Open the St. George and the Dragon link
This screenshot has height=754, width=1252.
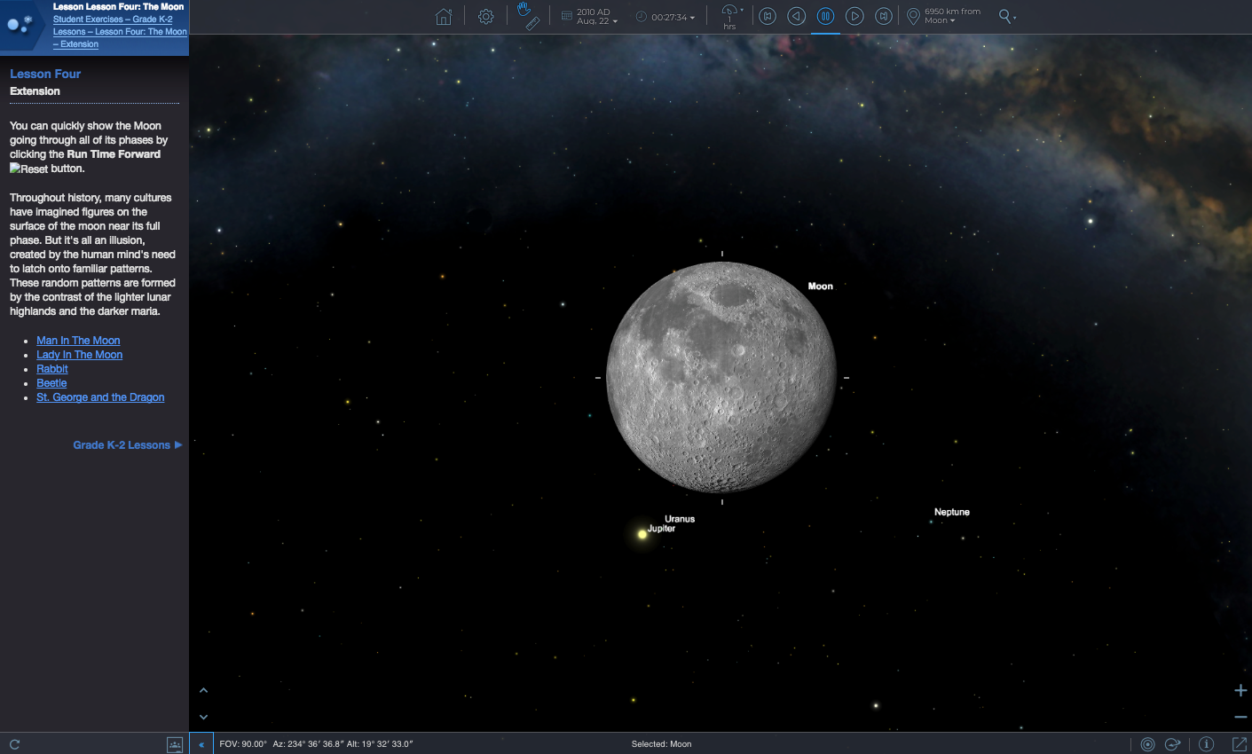[x=100, y=397]
